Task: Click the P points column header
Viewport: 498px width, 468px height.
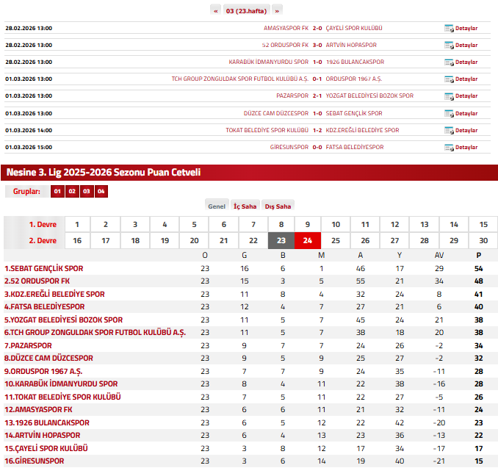Action: click(479, 255)
